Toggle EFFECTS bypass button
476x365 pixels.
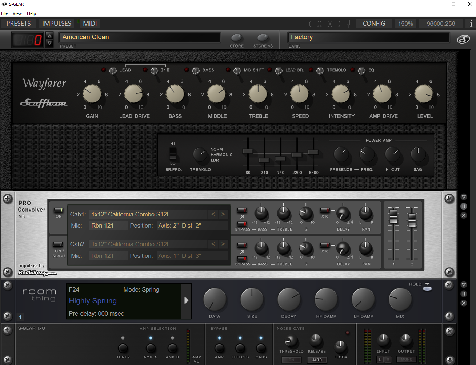coord(240,348)
